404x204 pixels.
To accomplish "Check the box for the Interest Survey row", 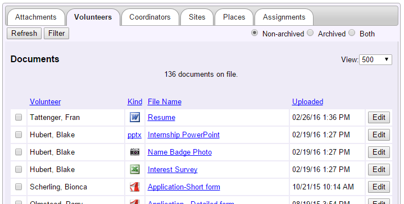I will click(x=19, y=170).
